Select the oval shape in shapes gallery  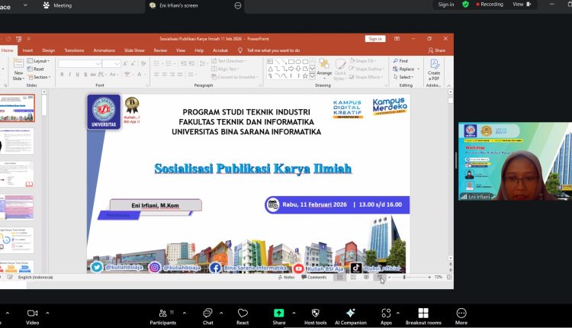coord(298,62)
